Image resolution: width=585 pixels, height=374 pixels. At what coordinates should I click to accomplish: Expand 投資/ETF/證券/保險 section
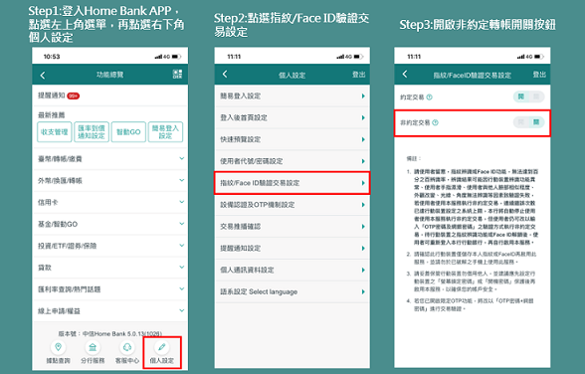[110, 246]
